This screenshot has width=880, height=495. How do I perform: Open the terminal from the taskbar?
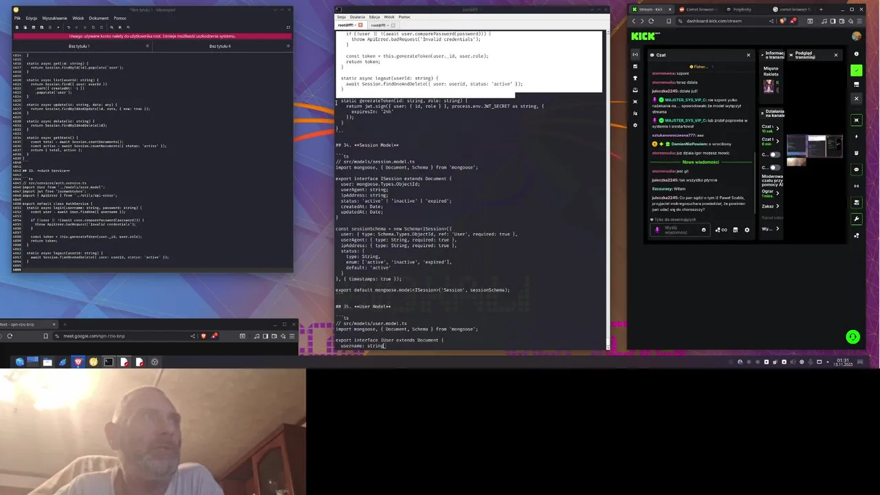[x=109, y=362]
